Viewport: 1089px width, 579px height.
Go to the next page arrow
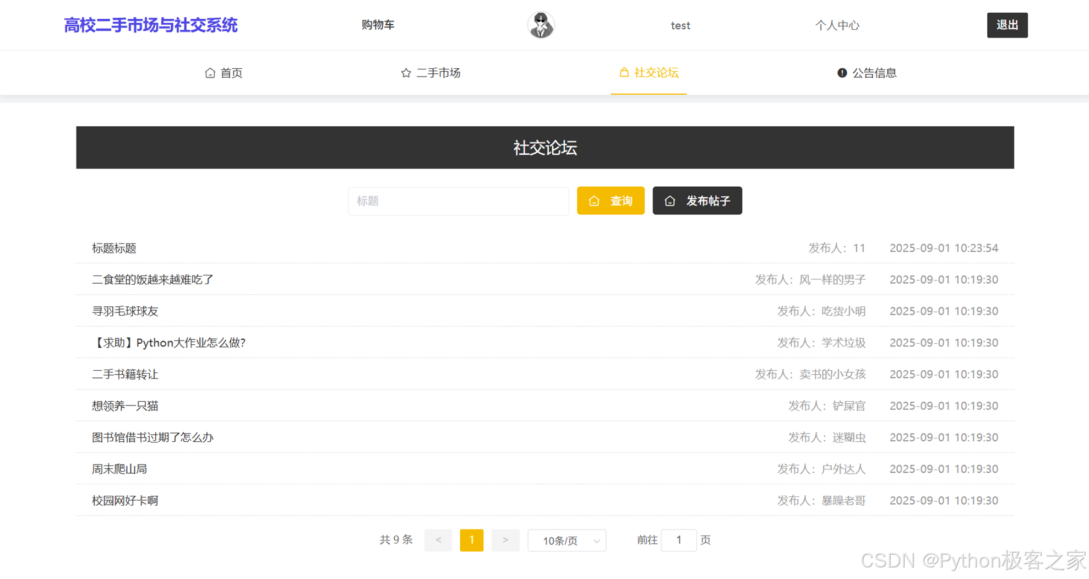(x=505, y=540)
